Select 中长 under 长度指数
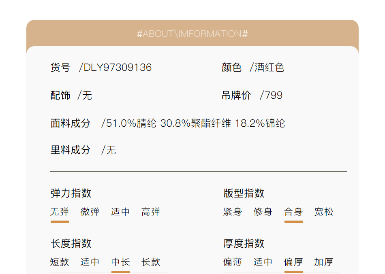Screen dimensions: 385x274 (120, 262)
